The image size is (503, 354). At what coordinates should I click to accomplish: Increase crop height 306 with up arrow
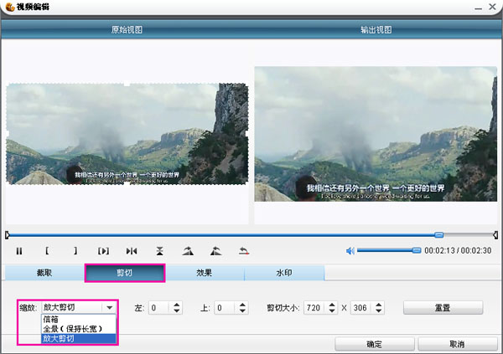coord(379,305)
